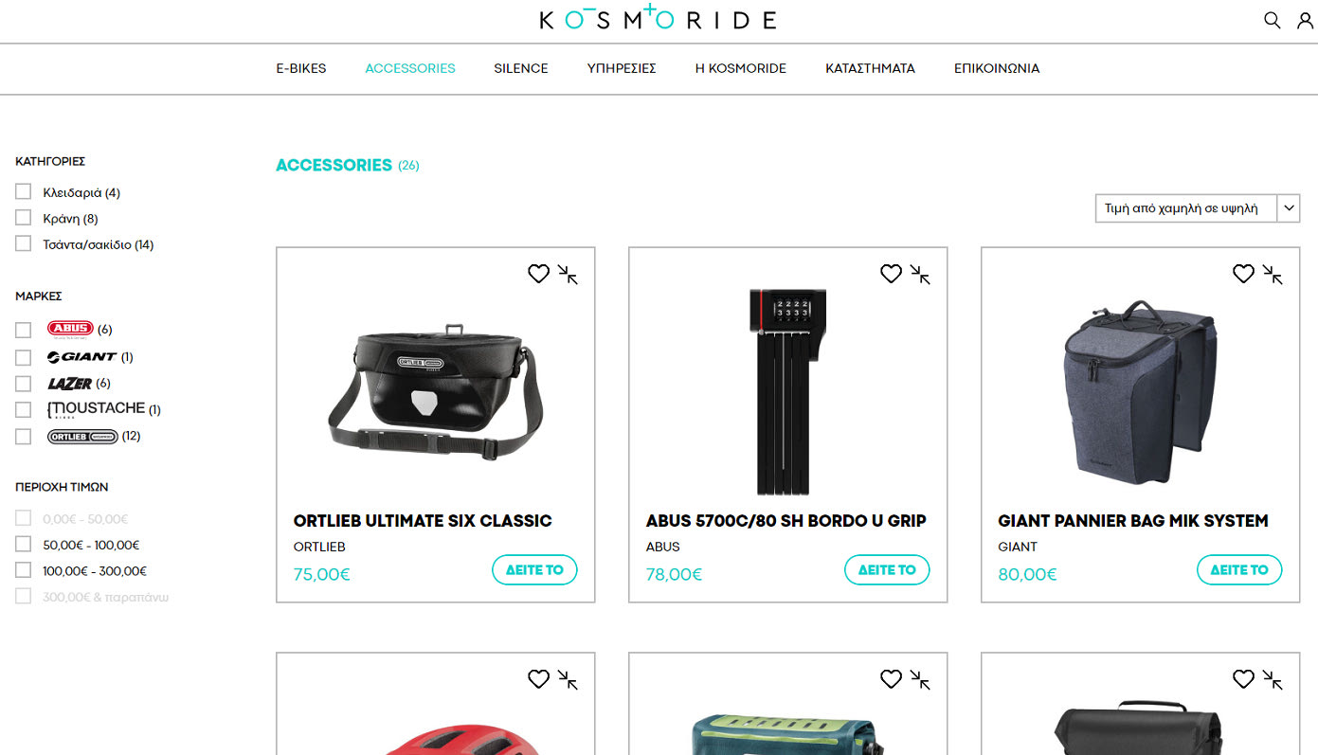Click ΔΕΙΤΕ ΤΟ for Ortlieb Ultimate Six
This screenshot has height=755, width=1318.
pyautogui.click(x=534, y=569)
